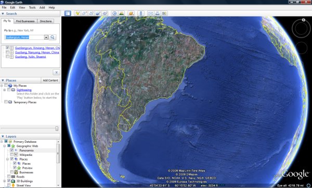312x188 pixels.
Task: Open the historical imagery clock icon
Action: click(114, 14)
